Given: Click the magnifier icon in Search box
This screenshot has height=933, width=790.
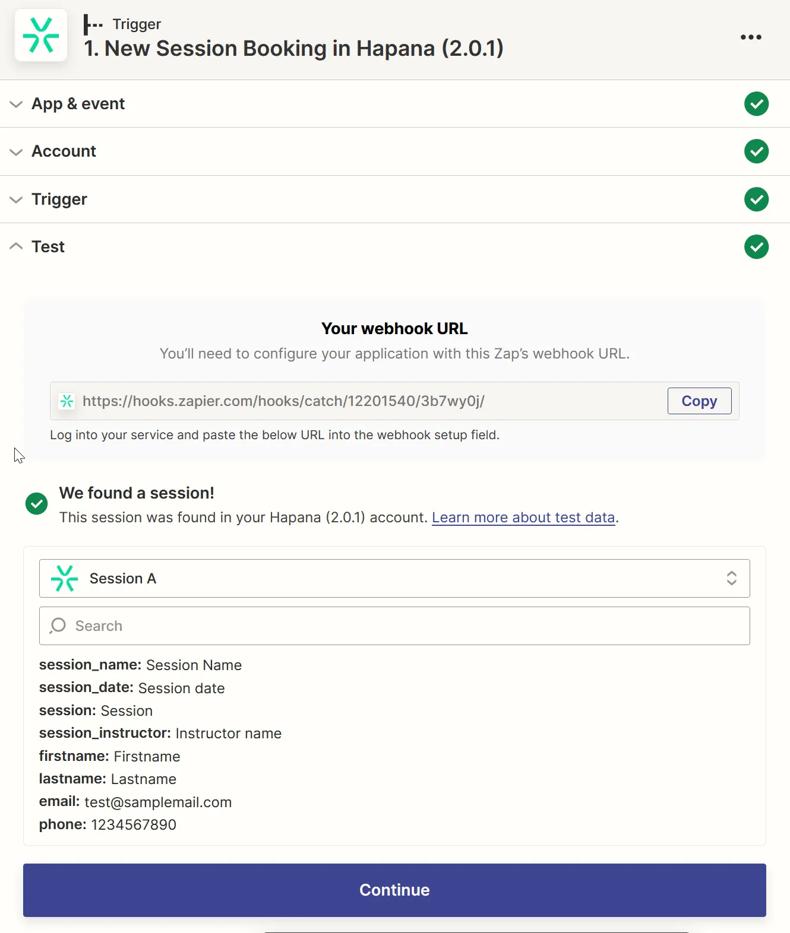Looking at the screenshot, I should [x=58, y=626].
